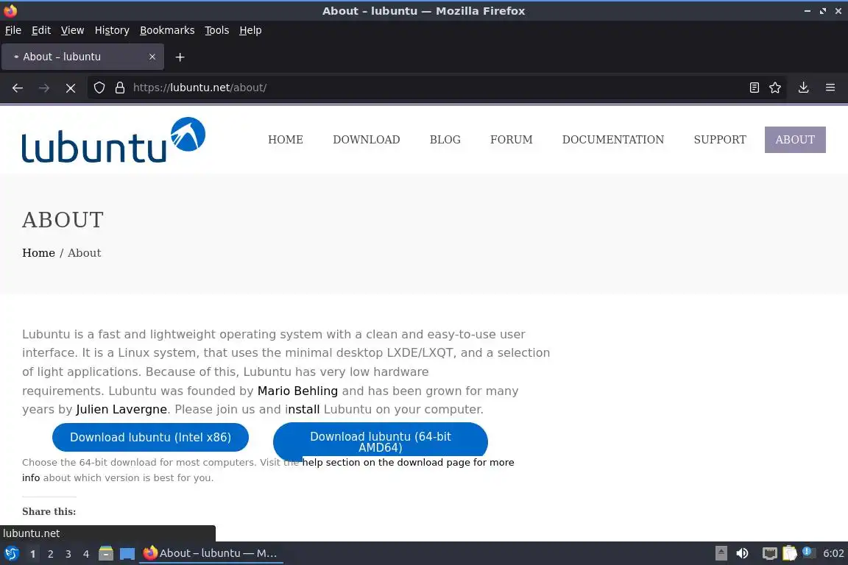This screenshot has width=848, height=565.
Task: Open the File menu
Action: click(13, 30)
